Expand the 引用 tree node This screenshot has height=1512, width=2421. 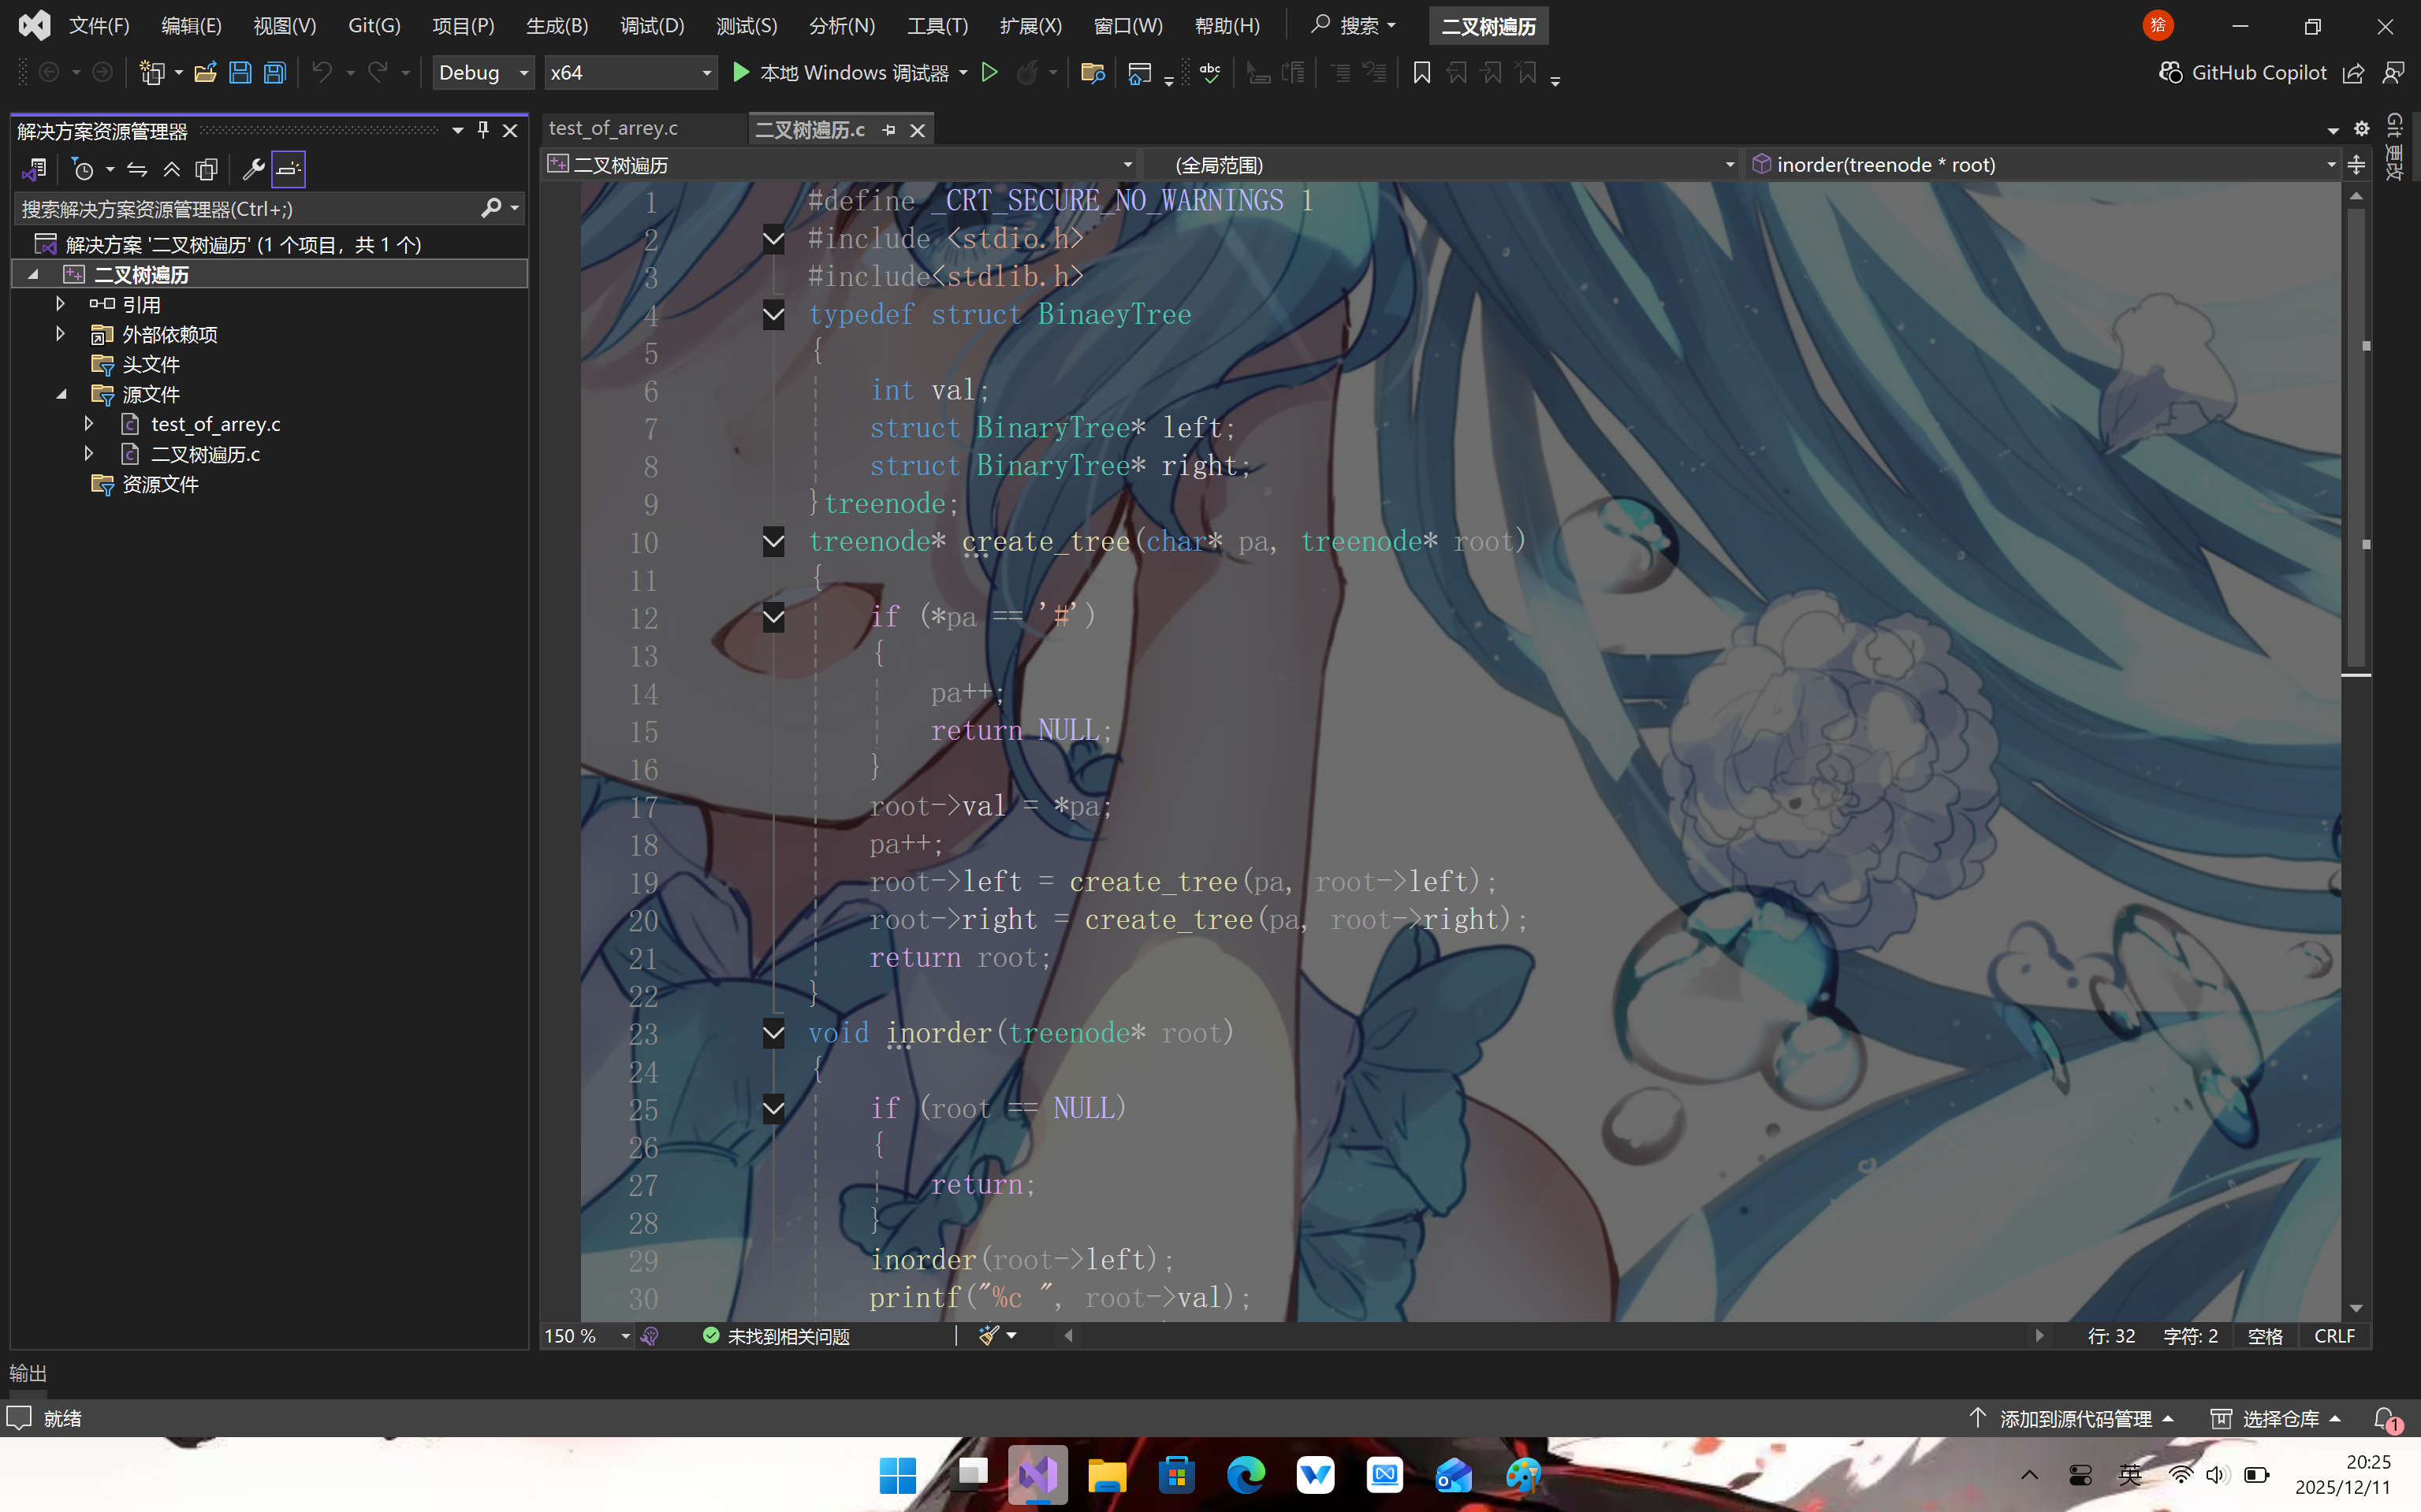pyautogui.click(x=60, y=304)
